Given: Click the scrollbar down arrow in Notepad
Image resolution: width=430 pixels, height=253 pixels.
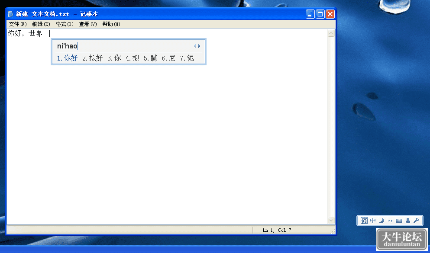Looking at the screenshot, I should (331, 220).
